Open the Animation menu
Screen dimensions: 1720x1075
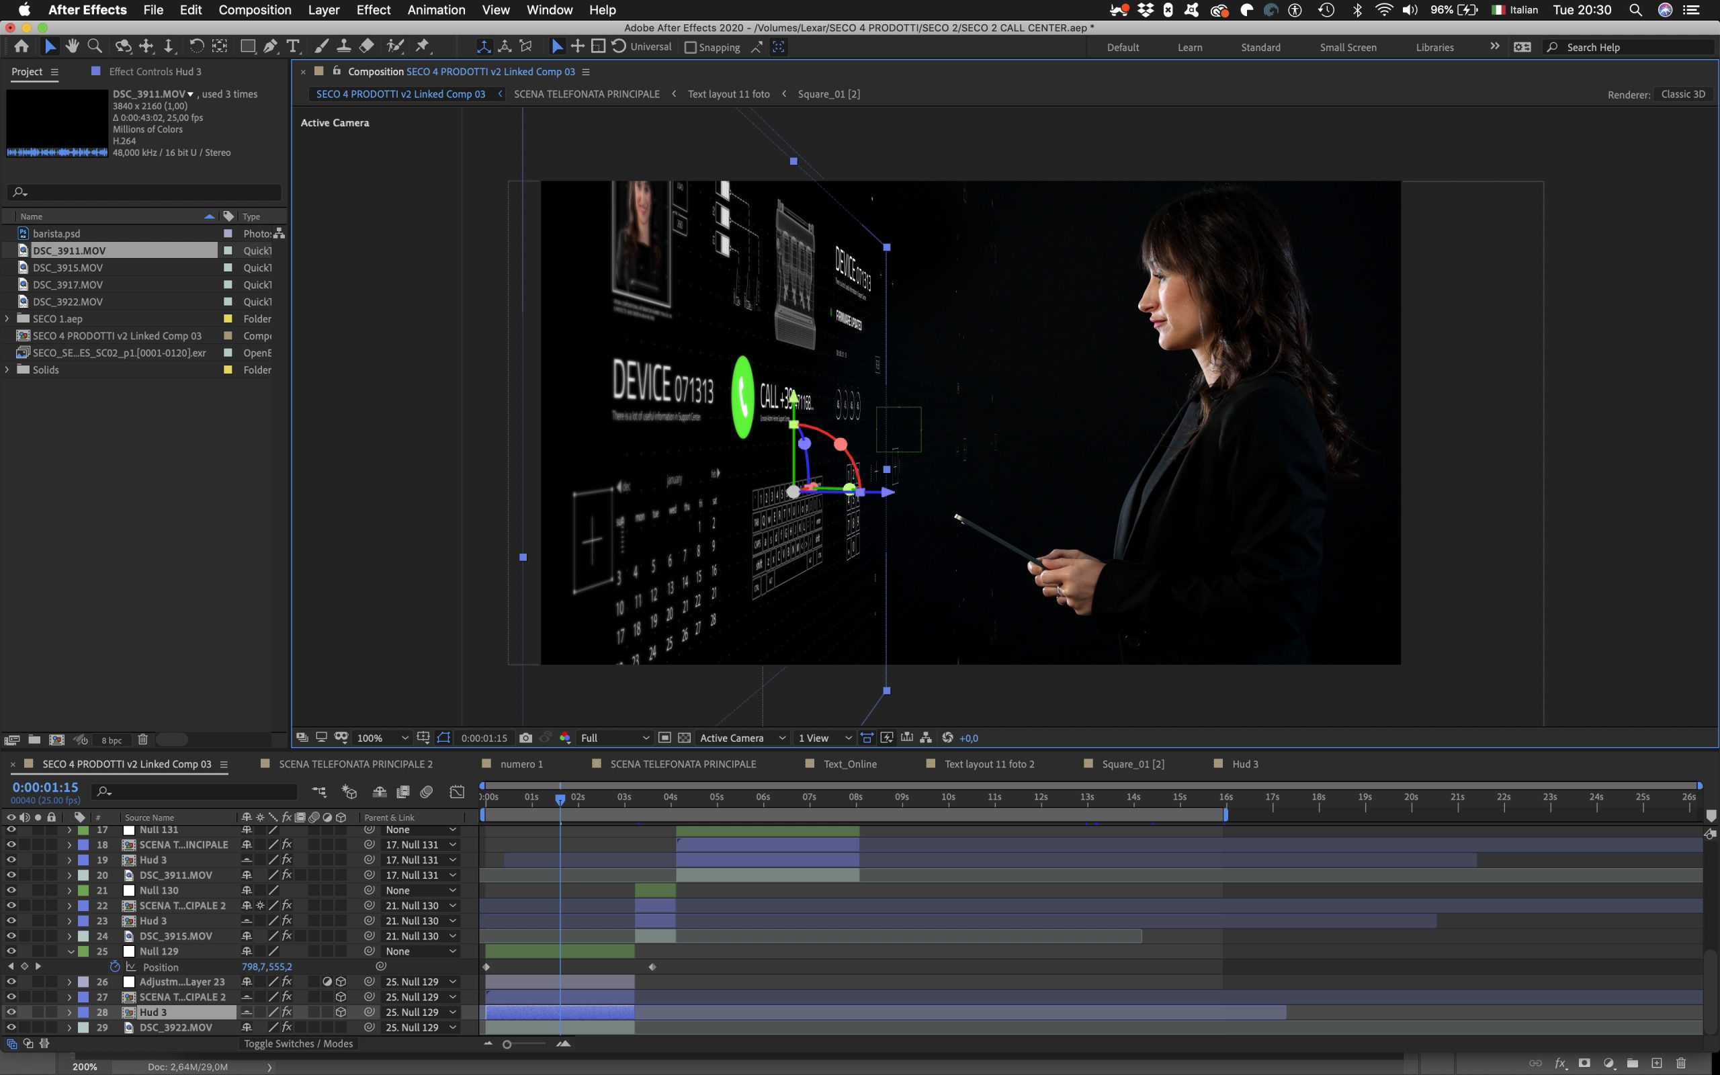(x=435, y=10)
